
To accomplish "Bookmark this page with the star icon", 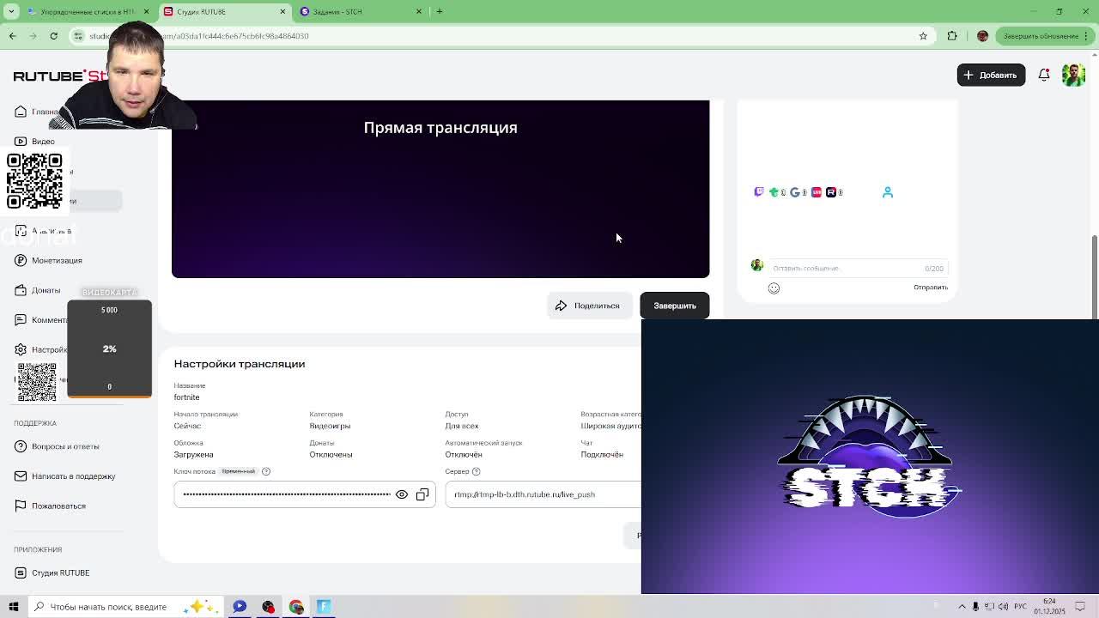I will (923, 36).
